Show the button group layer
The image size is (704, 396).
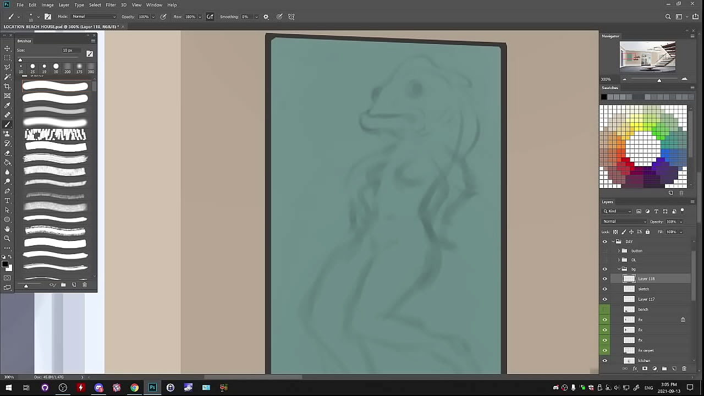coord(605,251)
